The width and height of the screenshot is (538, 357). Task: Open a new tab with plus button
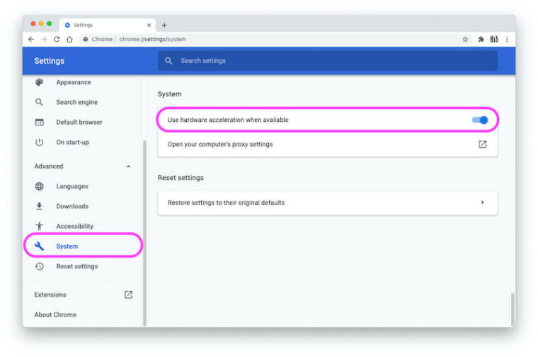[164, 25]
